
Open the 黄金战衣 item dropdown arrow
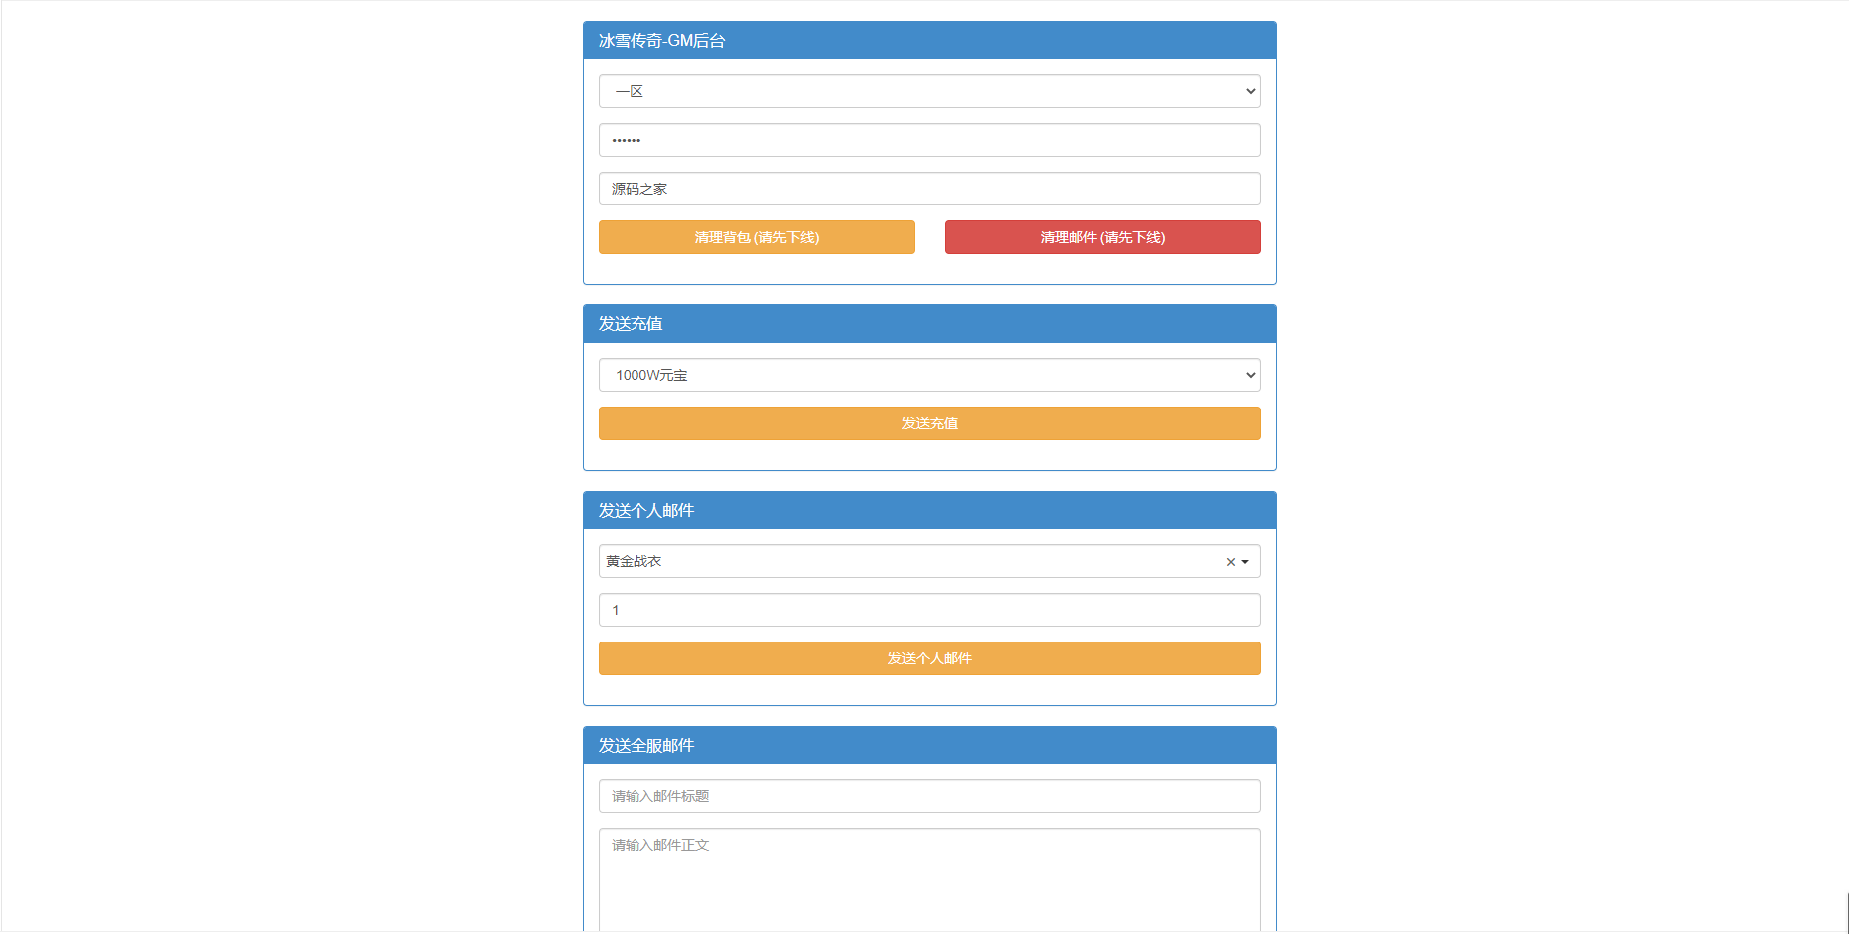(x=1245, y=562)
